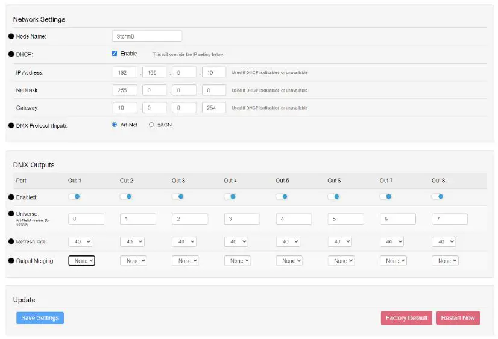Toggle the Enabled switch for Out 2
The image size is (498, 339).
point(126,197)
